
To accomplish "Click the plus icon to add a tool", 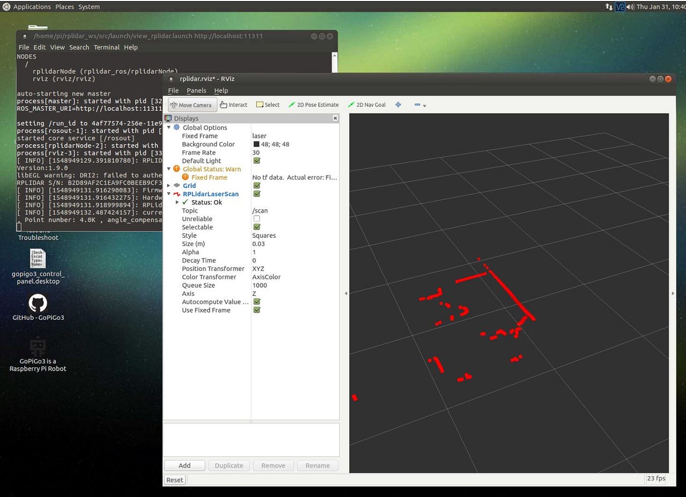I will [x=398, y=104].
